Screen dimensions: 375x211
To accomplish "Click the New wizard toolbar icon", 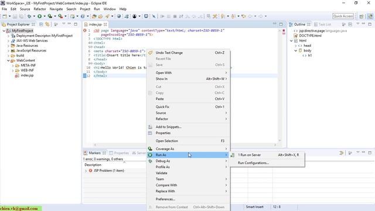I will (5, 16).
